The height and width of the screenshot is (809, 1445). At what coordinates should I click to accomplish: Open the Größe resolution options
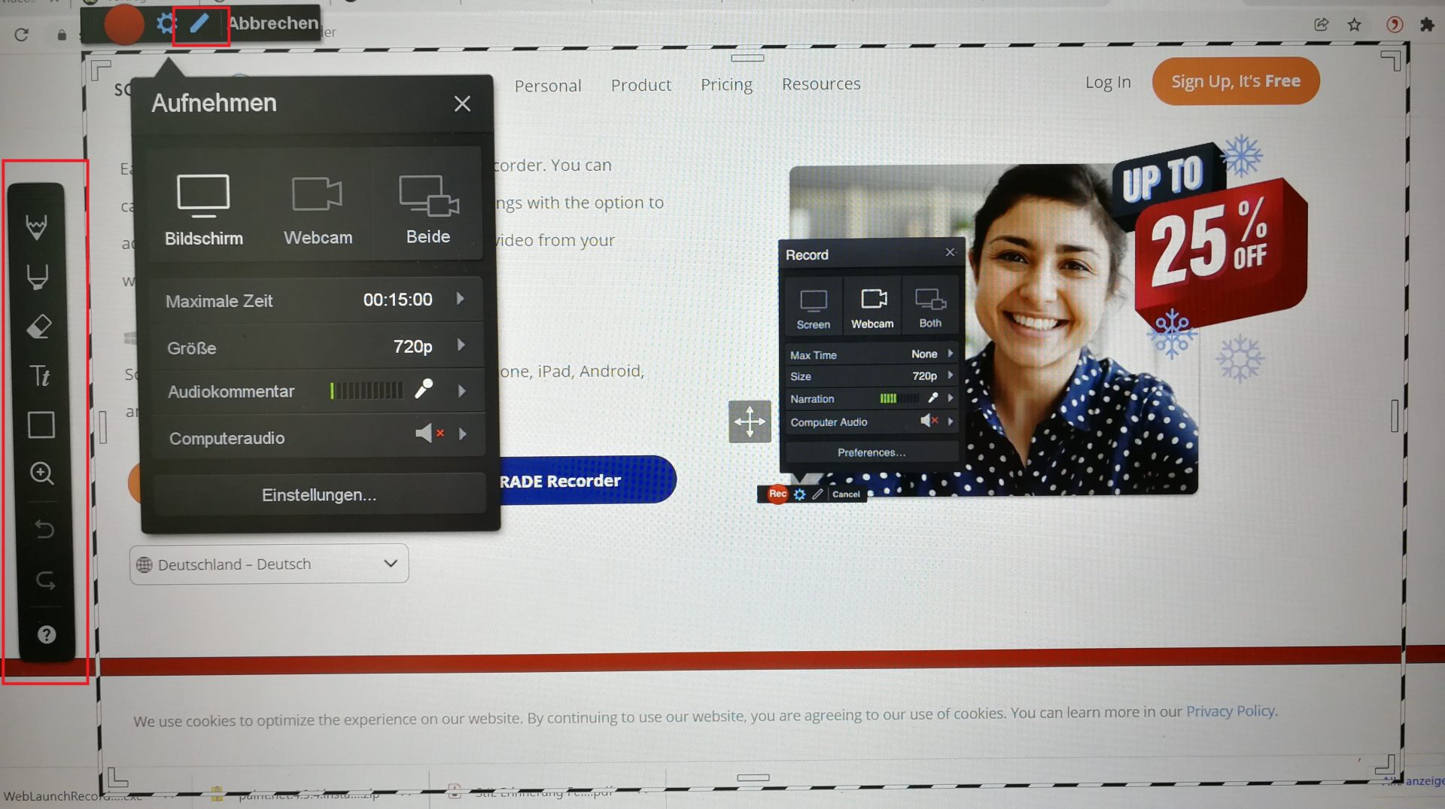coord(461,346)
